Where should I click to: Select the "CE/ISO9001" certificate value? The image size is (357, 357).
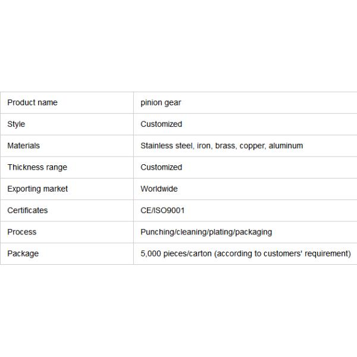[162, 210]
